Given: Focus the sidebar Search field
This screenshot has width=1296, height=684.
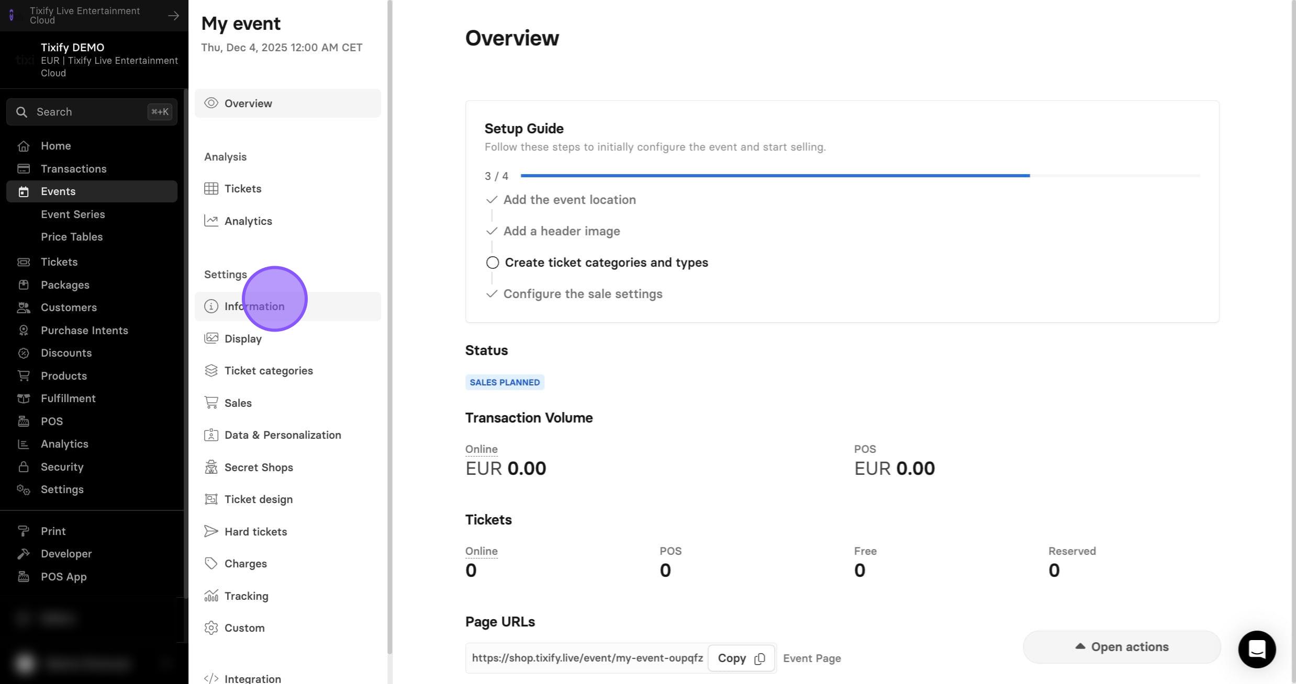Looking at the screenshot, I should coord(92,112).
